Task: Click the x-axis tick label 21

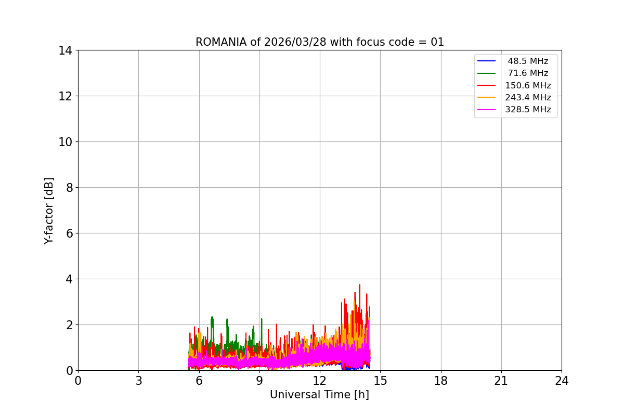Action: [x=501, y=381]
